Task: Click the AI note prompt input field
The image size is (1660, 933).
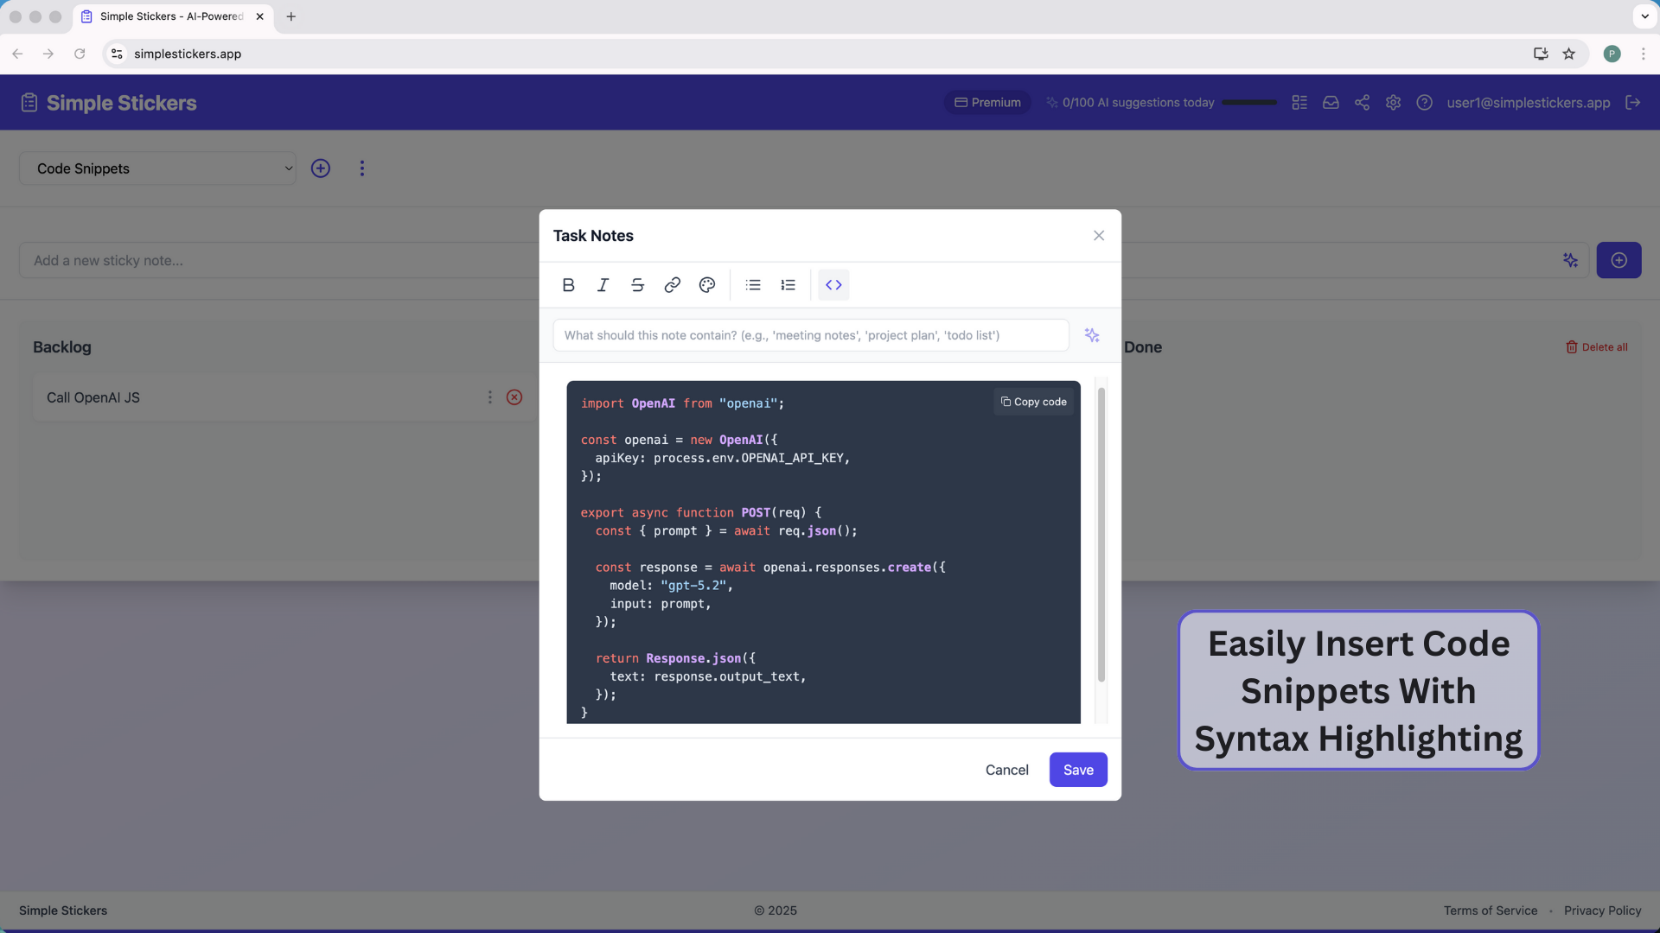Action: 810,335
